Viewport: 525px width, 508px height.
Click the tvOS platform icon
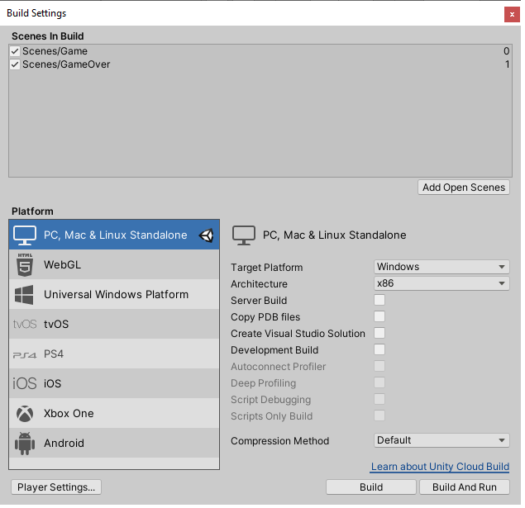tap(25, 325)
